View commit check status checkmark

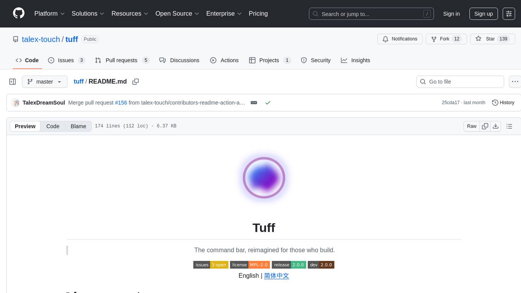pyautogui.click(x=268, y=103)
